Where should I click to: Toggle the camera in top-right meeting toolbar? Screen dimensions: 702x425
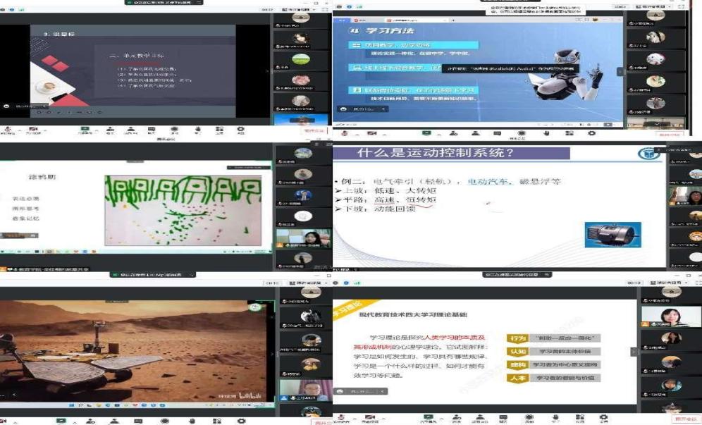point(370,133)
